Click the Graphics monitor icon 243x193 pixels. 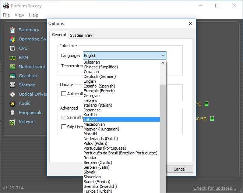[x=13, y=76]
